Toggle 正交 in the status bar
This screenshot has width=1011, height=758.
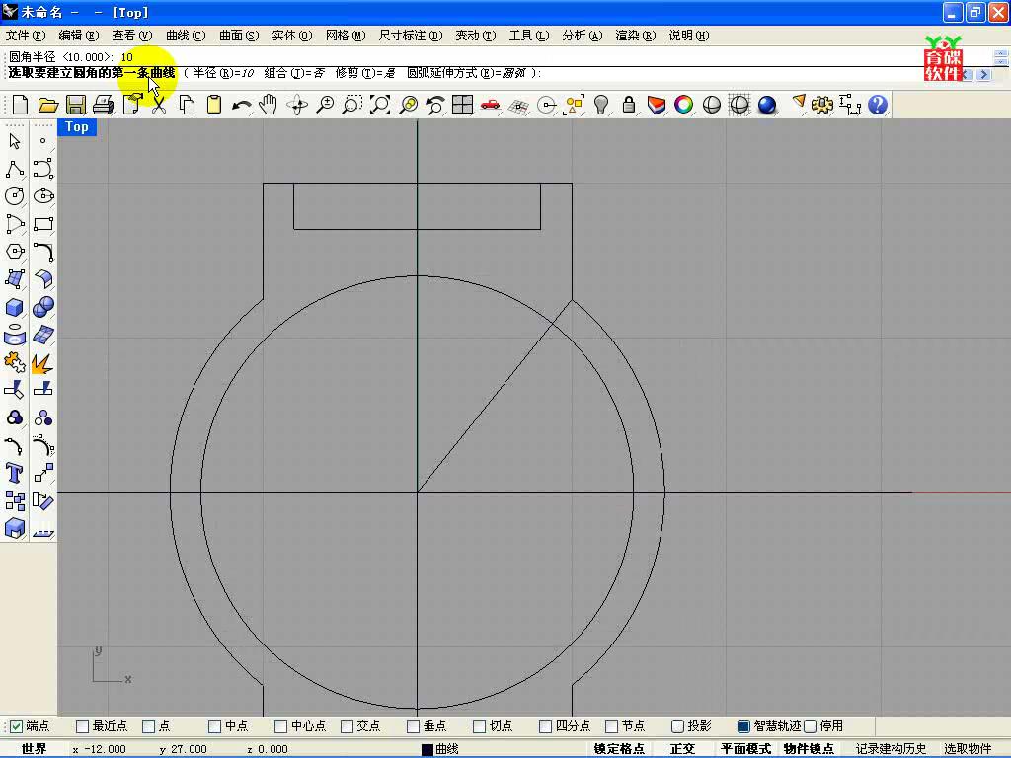click(x=682, y=749)
